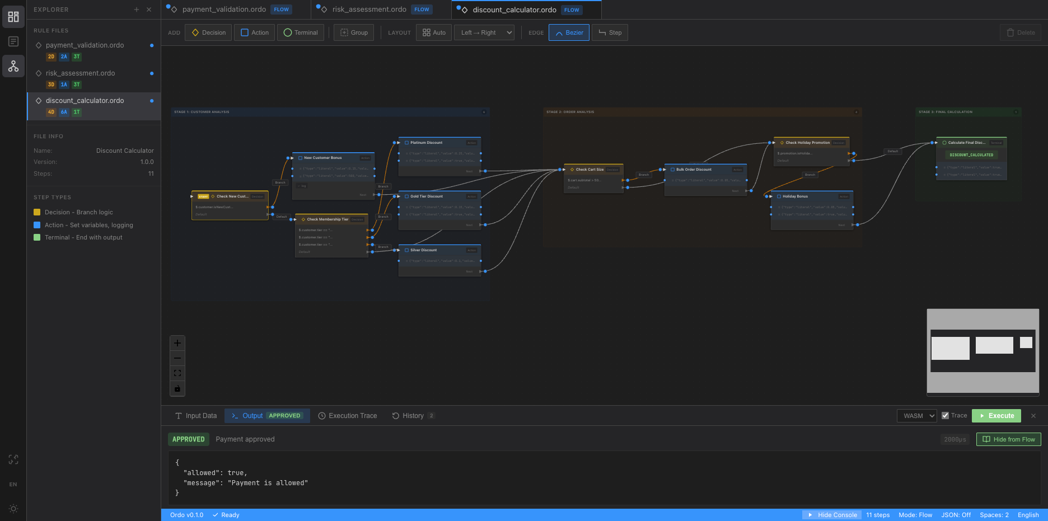Click the minimap overview of the flow
Viewport: 1048px width, 521px height.
(982, 351)
